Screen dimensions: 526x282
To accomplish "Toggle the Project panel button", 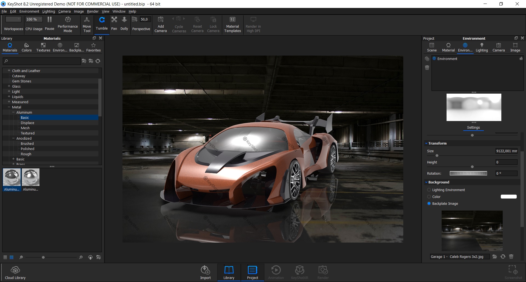I will pos(252,273).
